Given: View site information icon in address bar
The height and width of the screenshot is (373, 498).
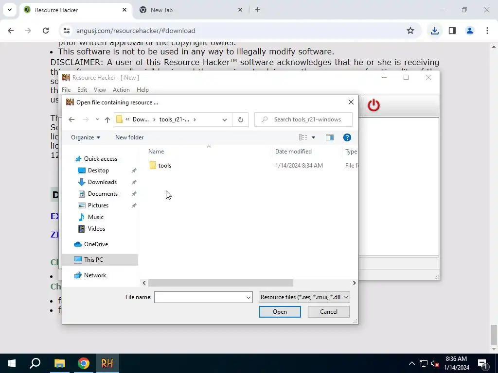Looking at the screenshot, I should [x=66, y=31].
